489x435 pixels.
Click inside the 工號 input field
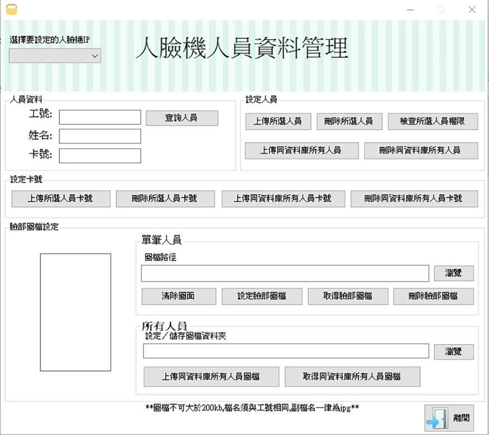tap(99, 117)
